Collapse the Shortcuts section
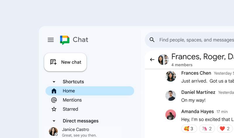 pos(54,82)
